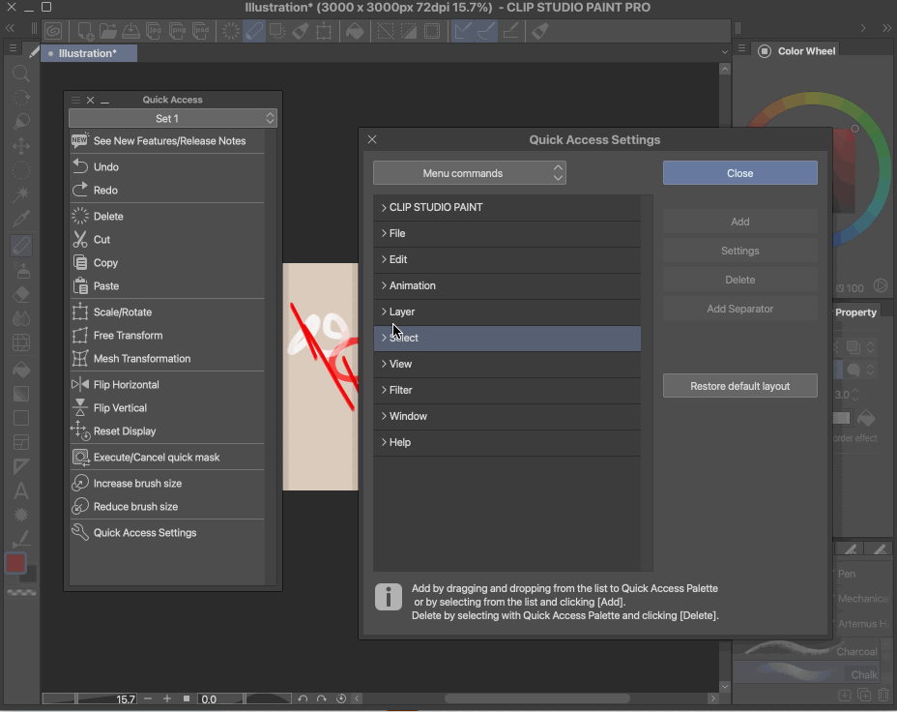Click Quick Access Settings entry
Image resolution: width=897 pixels, height=712 pixels.
pos(167,533)
